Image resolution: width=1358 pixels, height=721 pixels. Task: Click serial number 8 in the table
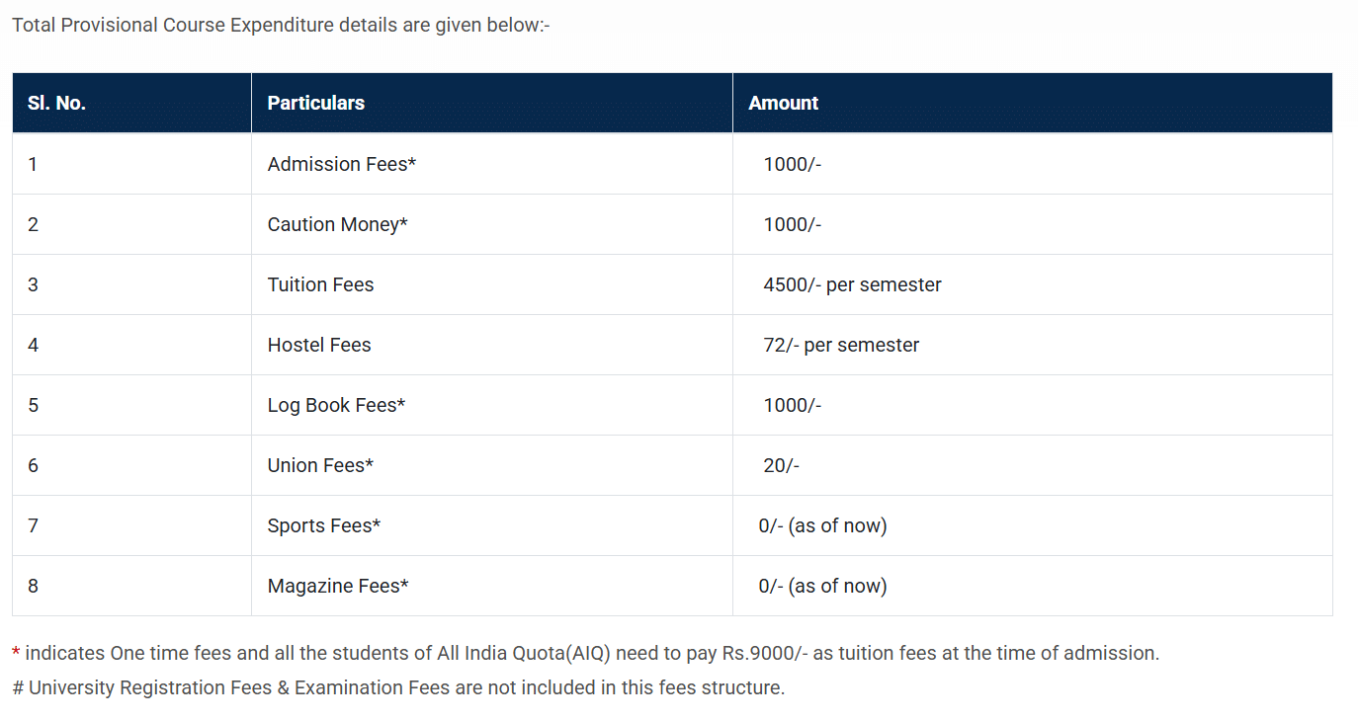pyautogui.click(x=33, y=586)
